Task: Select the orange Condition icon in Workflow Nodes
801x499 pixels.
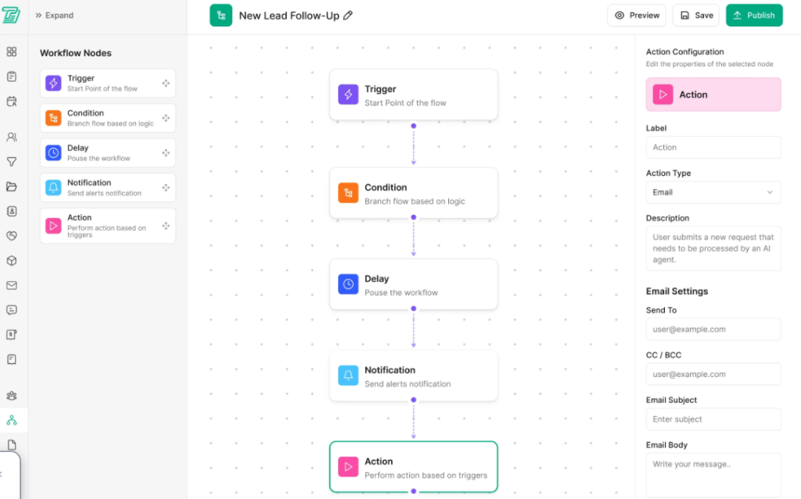Action: click(53, 118)
